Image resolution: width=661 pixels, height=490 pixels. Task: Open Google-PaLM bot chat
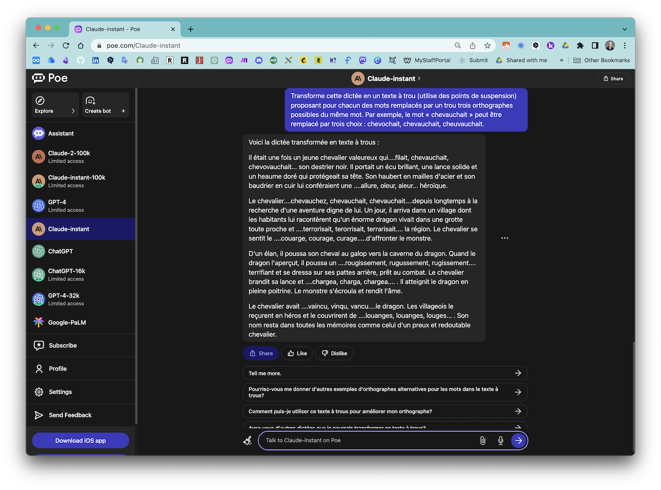coord(81,323)
